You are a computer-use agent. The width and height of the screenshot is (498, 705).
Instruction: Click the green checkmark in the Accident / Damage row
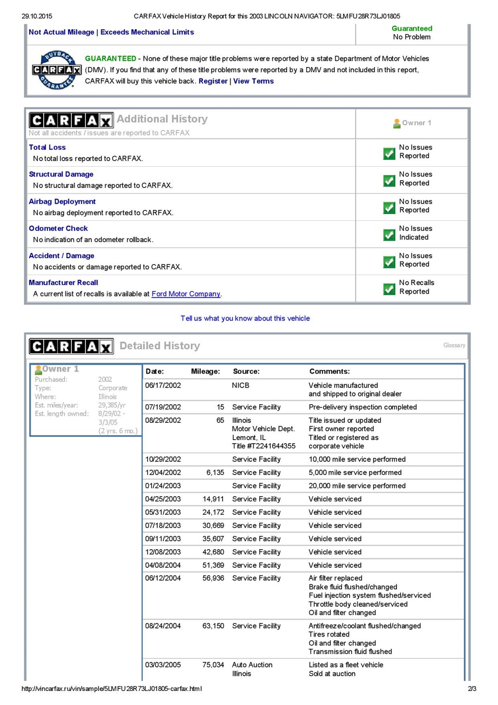[389, 262]
